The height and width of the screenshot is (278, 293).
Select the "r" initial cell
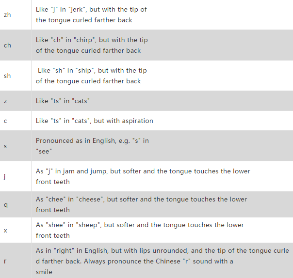[16, 261]
